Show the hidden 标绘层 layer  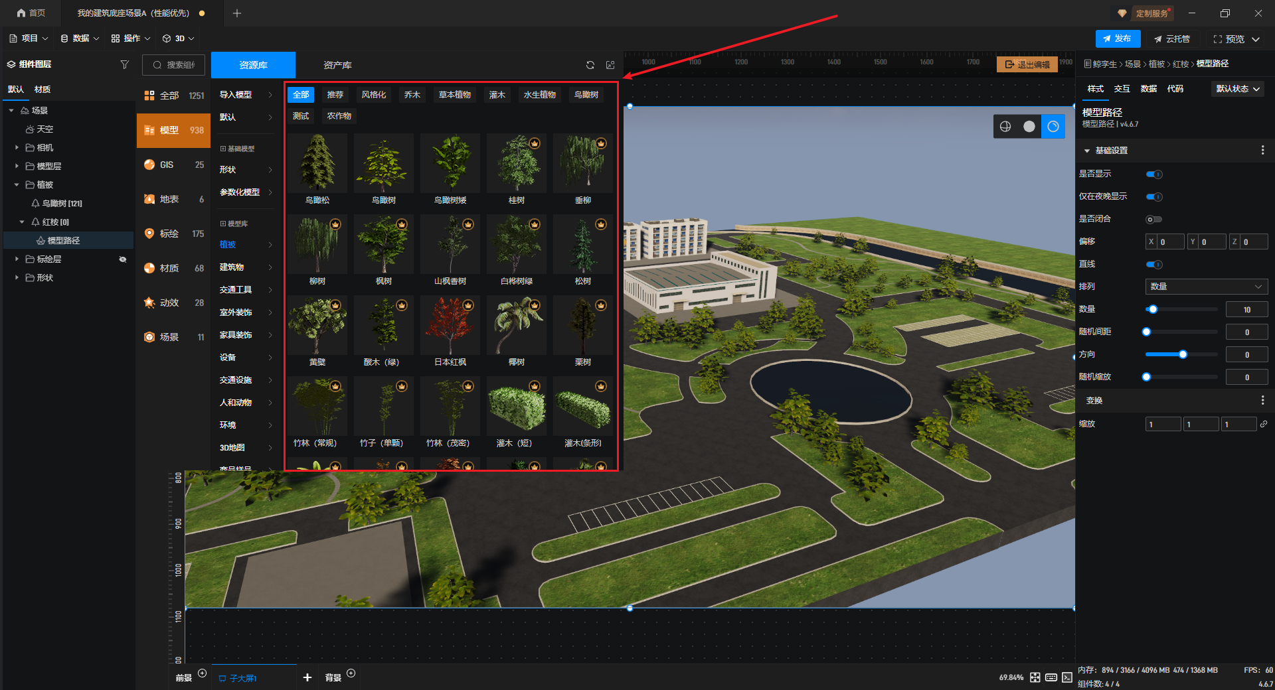coord(122,259)
